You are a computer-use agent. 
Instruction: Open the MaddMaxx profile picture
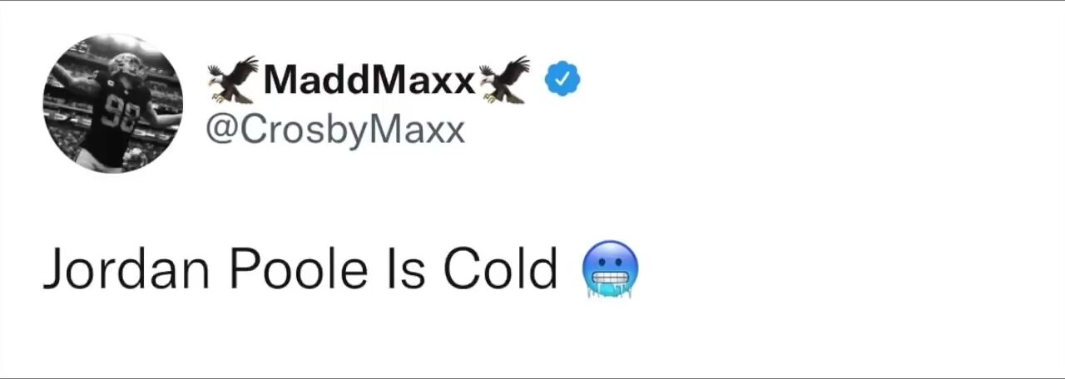coord(112,103)
